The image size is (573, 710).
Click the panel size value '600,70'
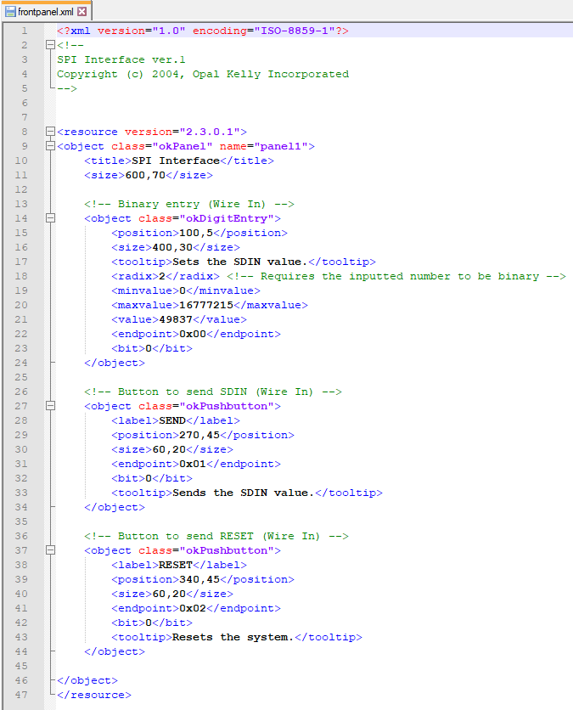(x=145, y=175)
